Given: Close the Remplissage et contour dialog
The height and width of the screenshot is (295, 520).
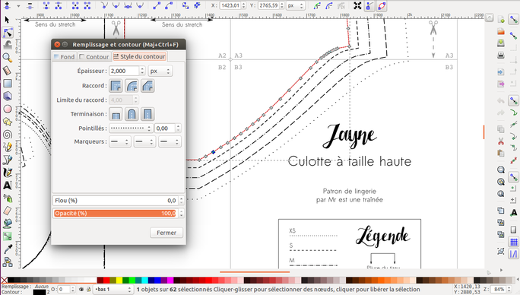Looking at the screenshot, I should pos(57,44).
